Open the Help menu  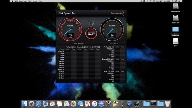click(x=40, y=1)
